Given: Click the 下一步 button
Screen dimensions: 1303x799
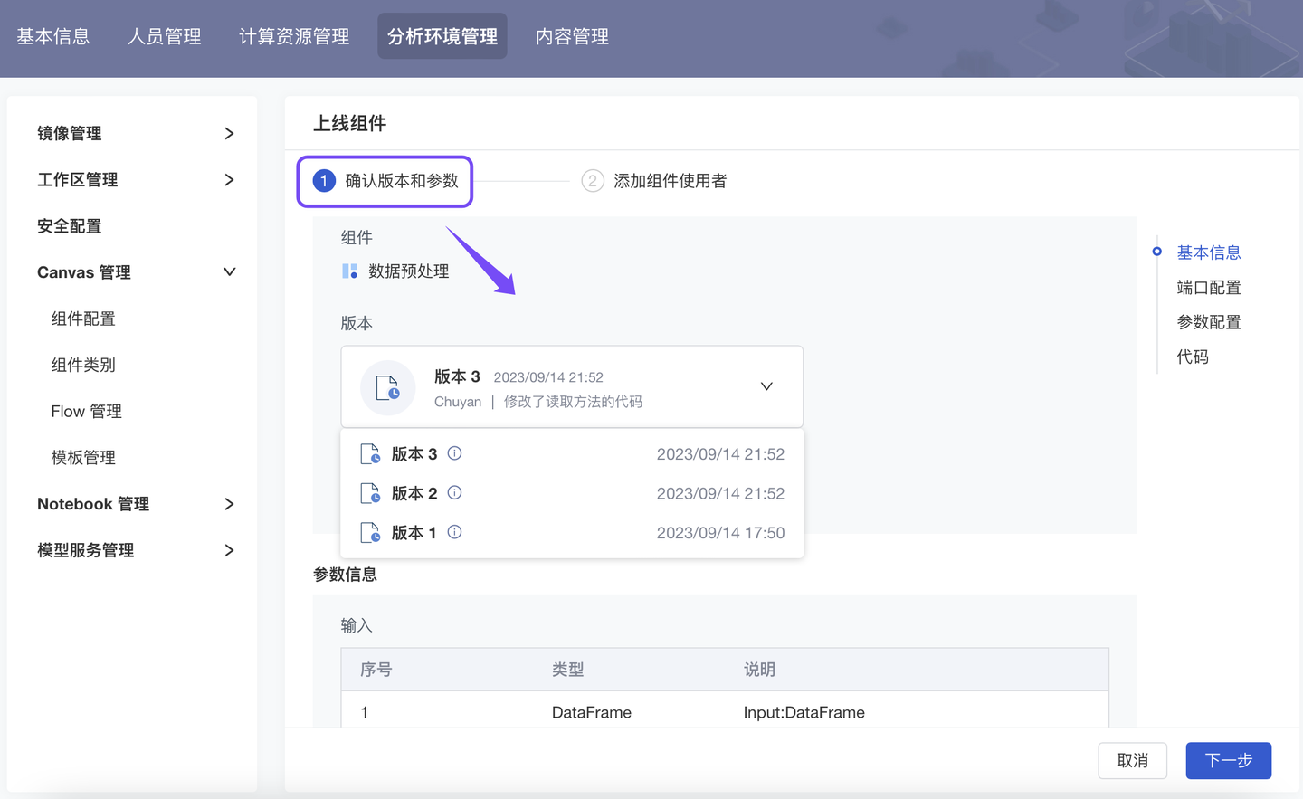Looking at the screenshot, I should pyautogui.click(x=1229, y=760).
